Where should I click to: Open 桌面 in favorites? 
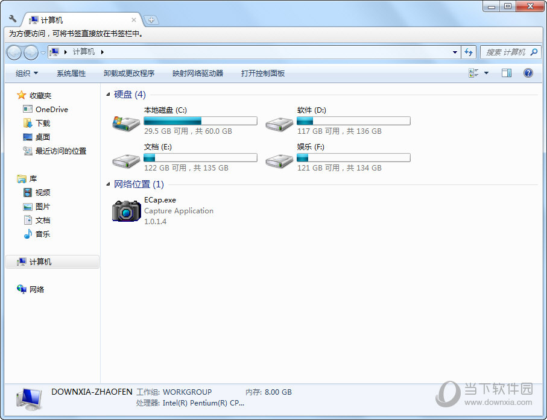(37, 137)
